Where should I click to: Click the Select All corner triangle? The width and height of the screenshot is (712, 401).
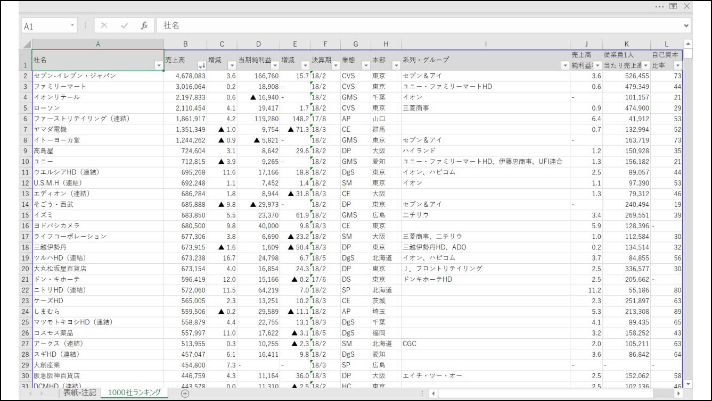click(x=26, y=45)
